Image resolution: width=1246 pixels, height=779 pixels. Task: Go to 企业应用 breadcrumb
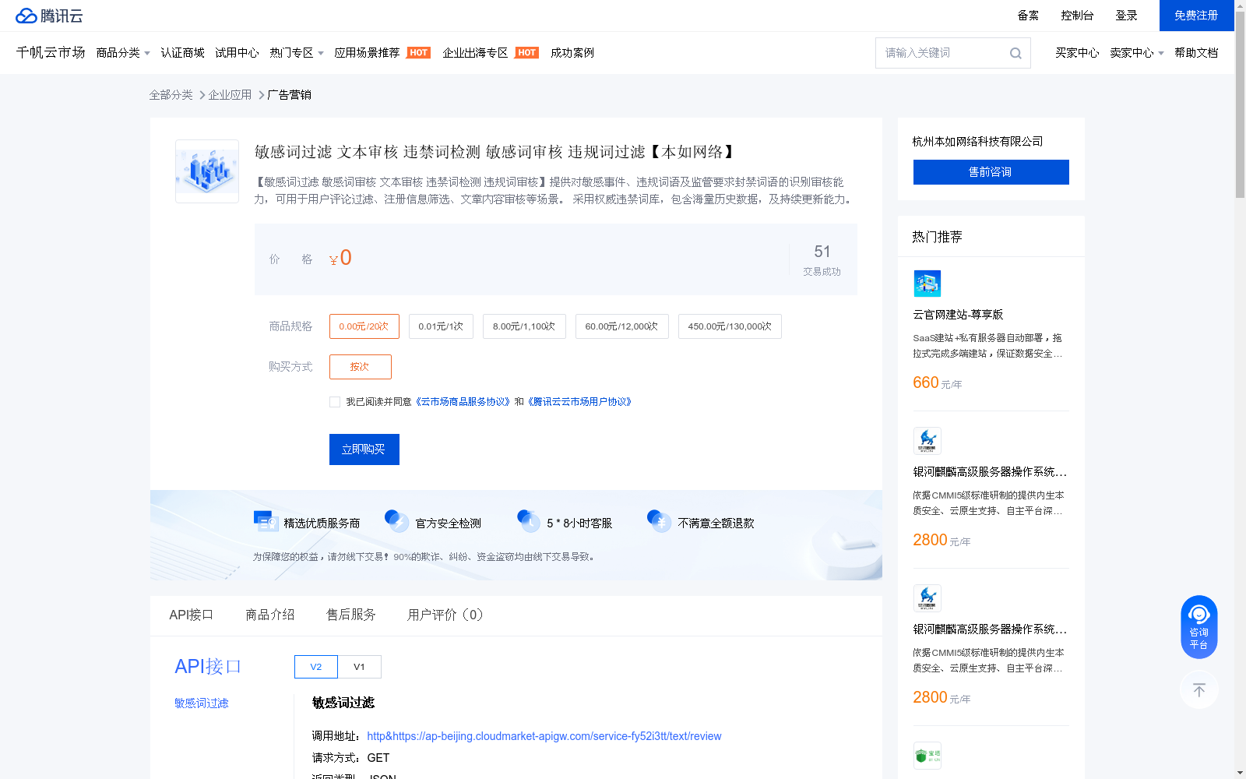[230, 95]
